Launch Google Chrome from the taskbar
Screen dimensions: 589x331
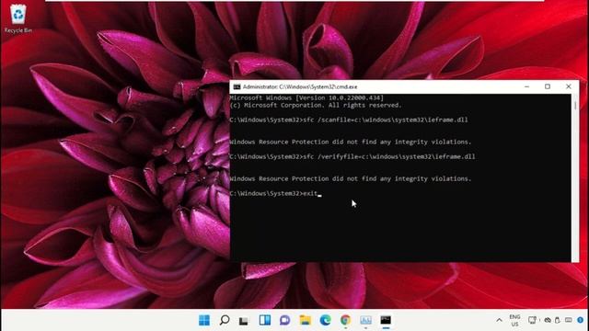[x=346, y=320]
